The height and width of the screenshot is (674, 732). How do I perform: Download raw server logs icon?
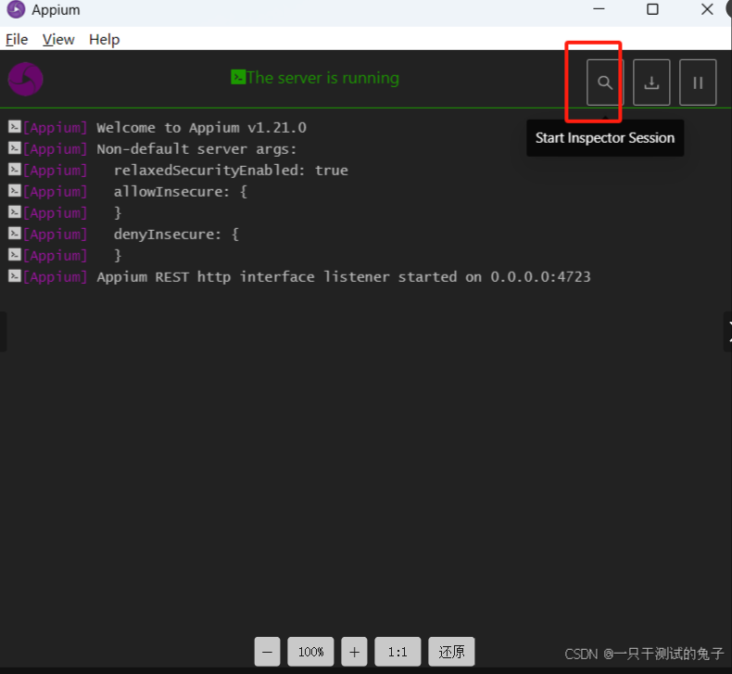pos(651,83)
